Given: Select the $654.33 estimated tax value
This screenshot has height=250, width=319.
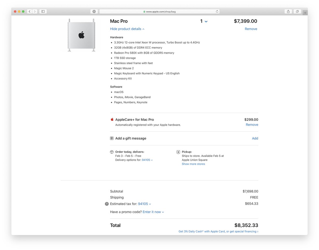Looking at the screenshot, I should 251,204.
